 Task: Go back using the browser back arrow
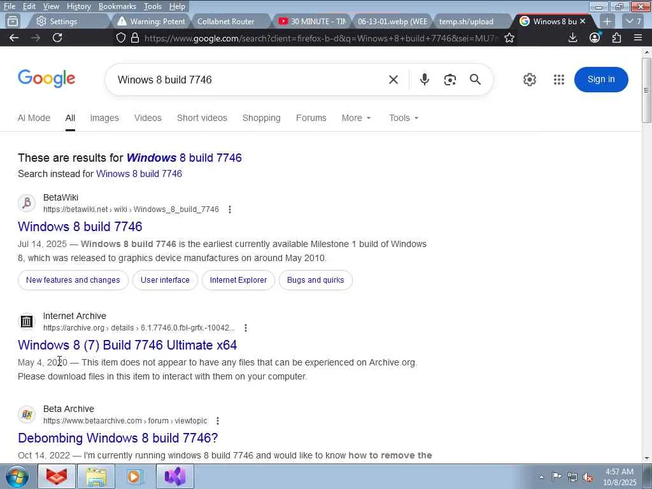click(x=14, y=38)
